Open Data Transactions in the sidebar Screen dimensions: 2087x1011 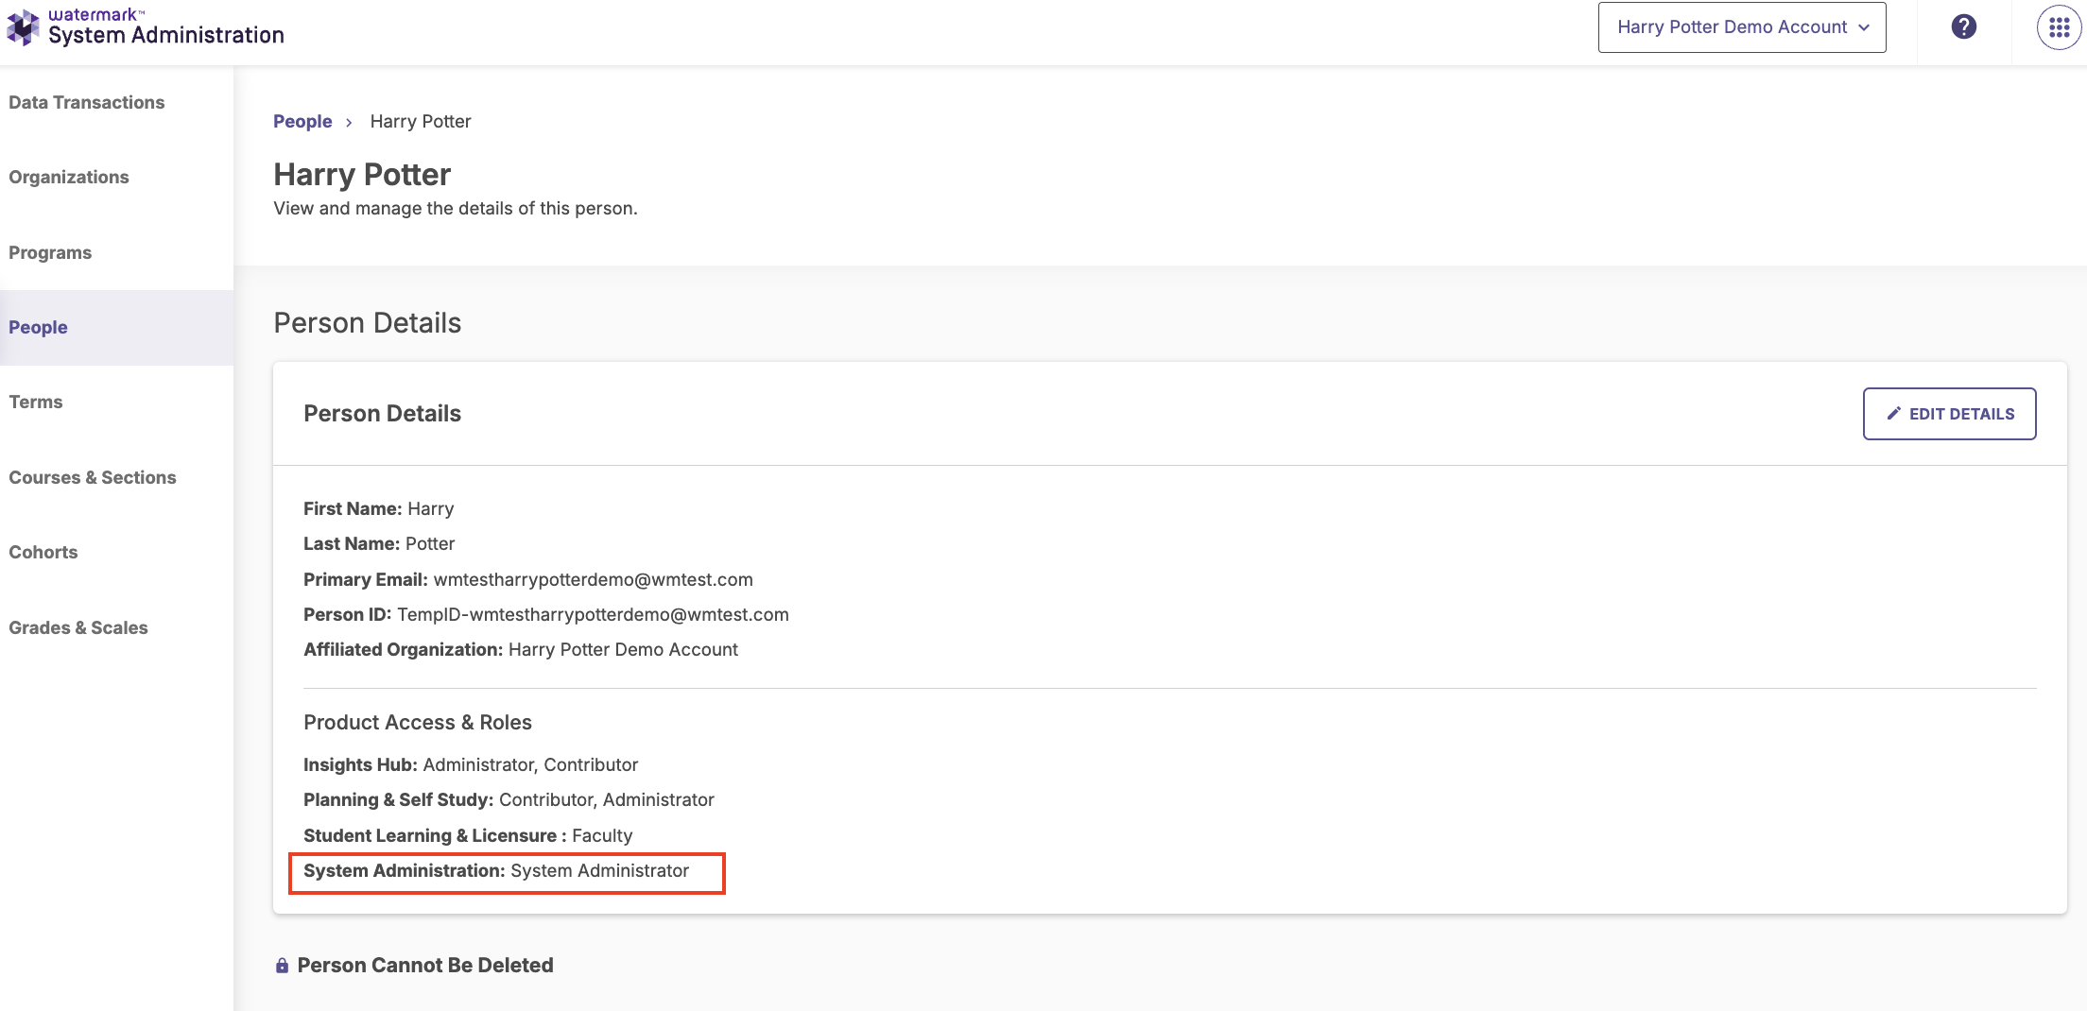[x=87, y=102]
